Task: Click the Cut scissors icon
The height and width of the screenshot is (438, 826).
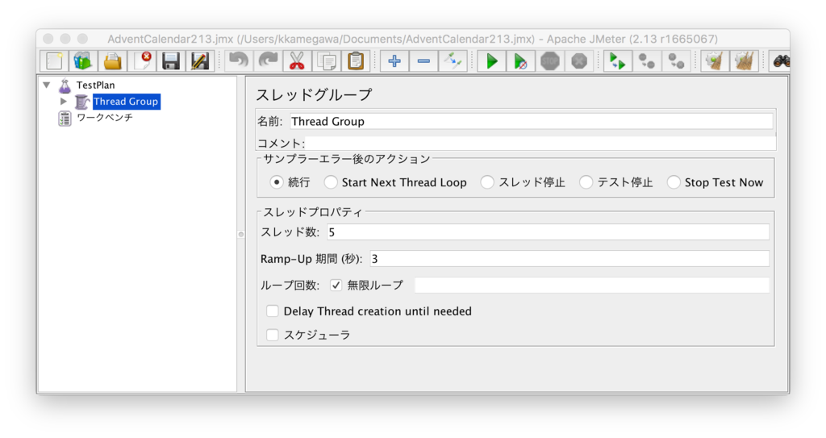Action: pos(297,61)
